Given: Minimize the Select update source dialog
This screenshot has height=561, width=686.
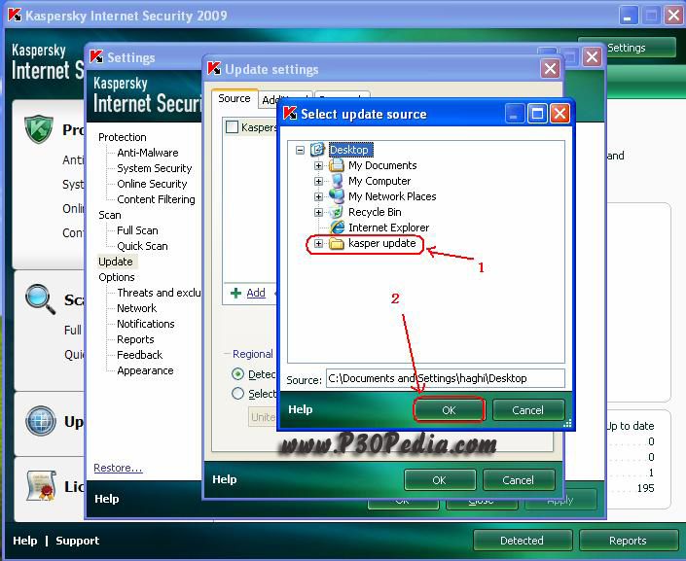Looking at the screenshot, I should pos(515,114).
